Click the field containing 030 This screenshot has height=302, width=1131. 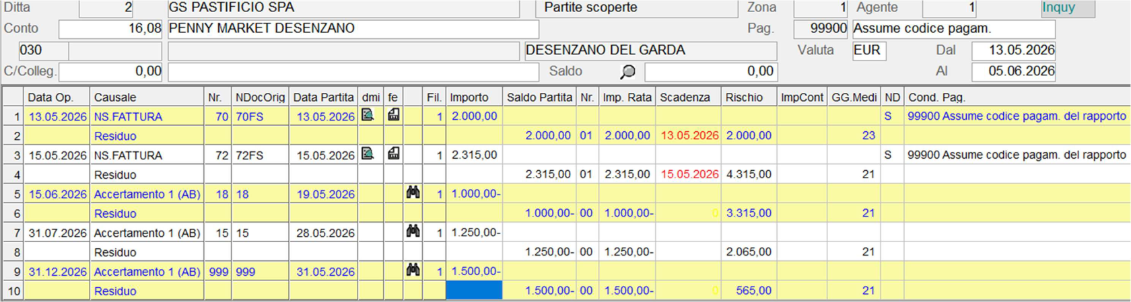pyautogui.click(x=44, y=50)
